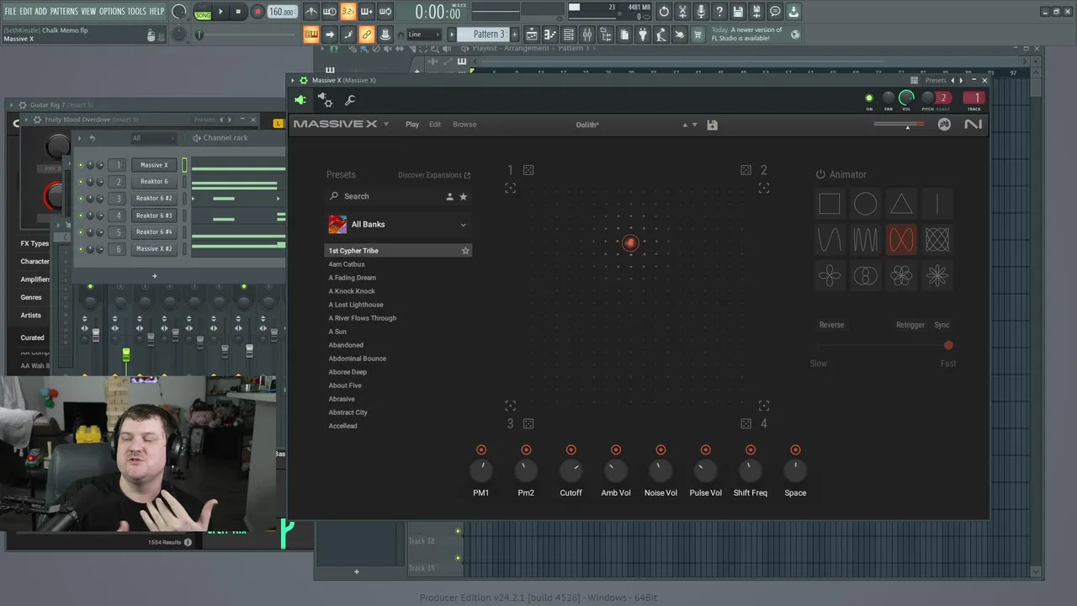This screenshot has height=606, width=1077.
Task: Click the tempo field showing 160.000
Action: [282, 12]
